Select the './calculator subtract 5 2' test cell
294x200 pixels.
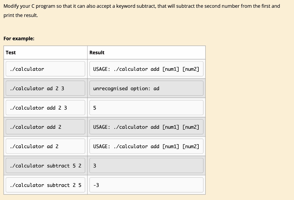tap(45, 165)
